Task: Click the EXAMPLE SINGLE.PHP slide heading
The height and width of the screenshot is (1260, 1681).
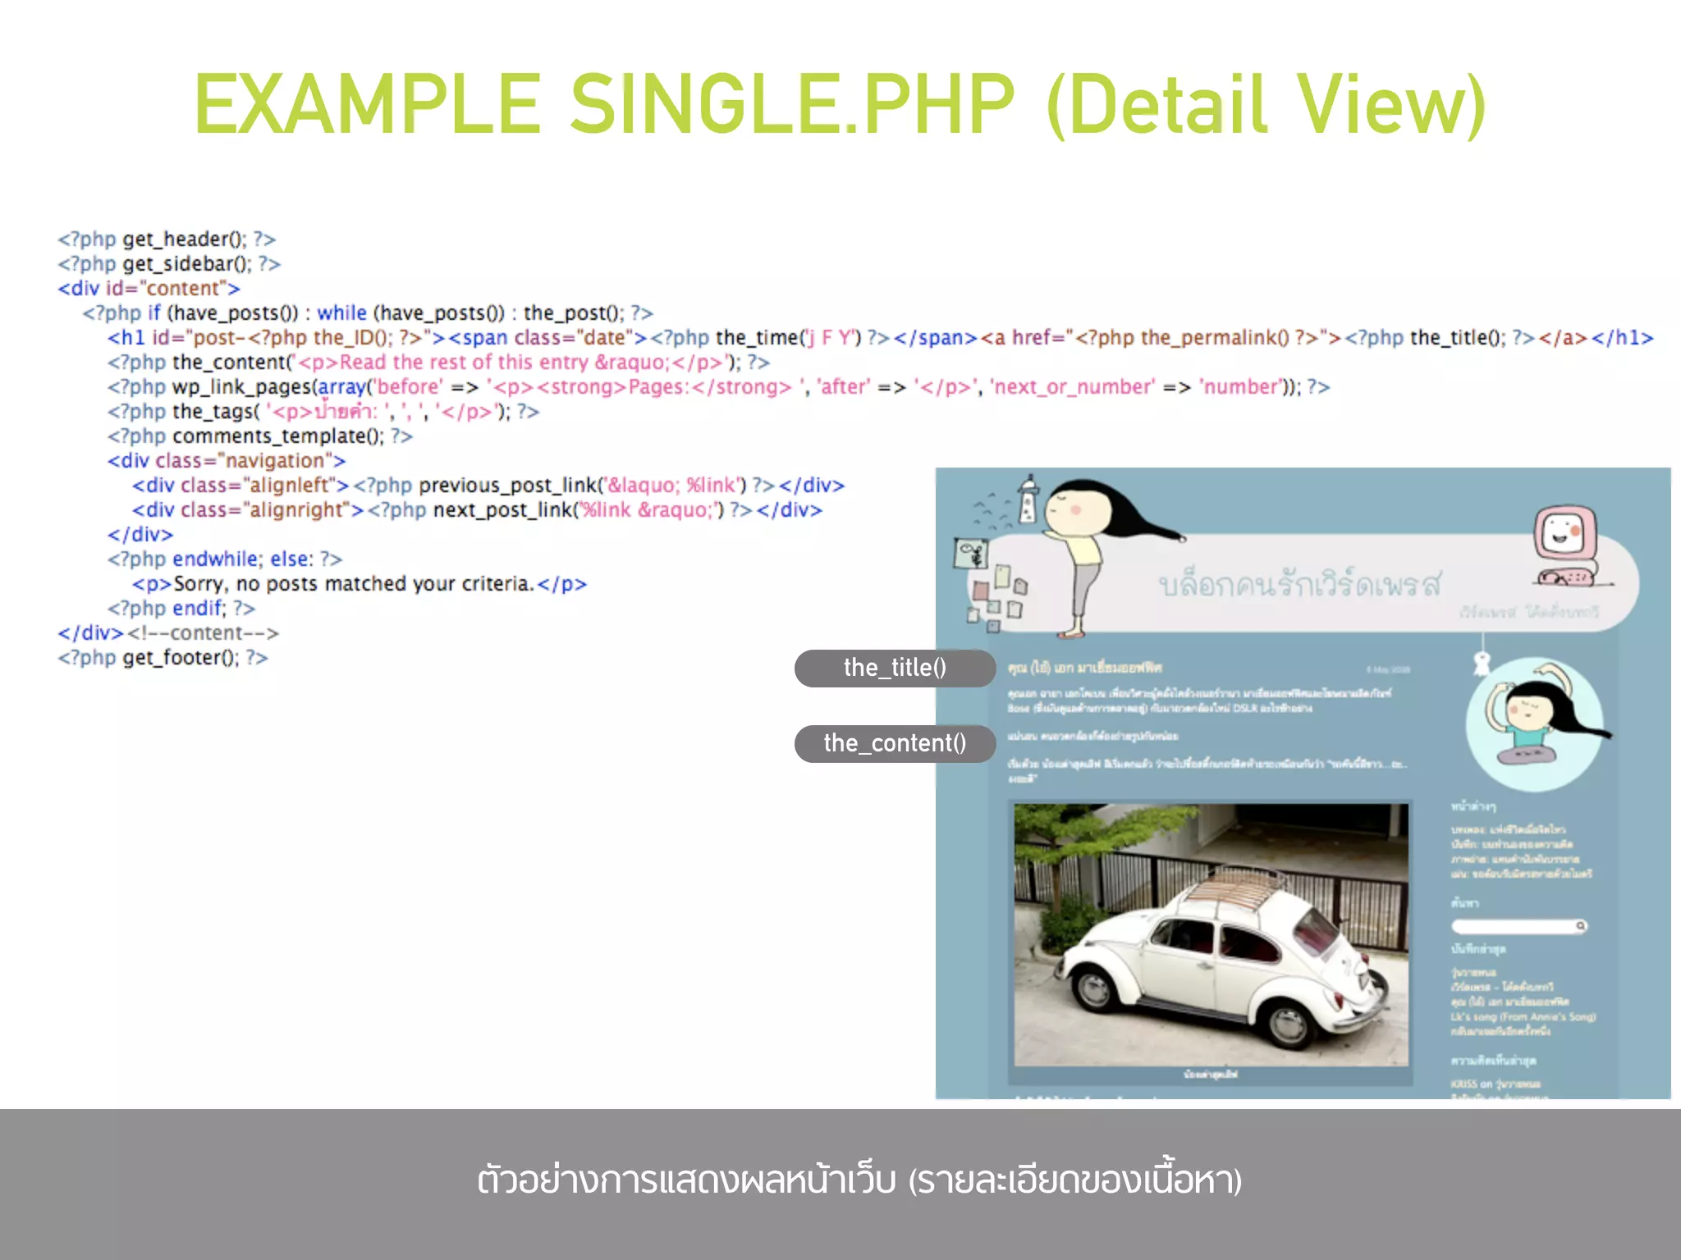Action: [x=839, y=104]
